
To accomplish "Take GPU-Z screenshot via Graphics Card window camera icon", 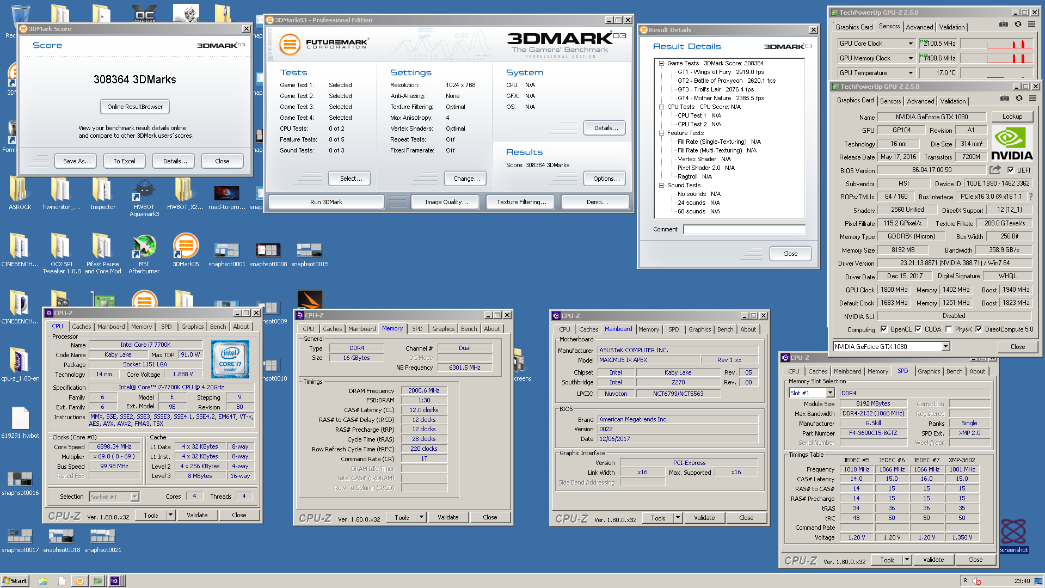I will click(1005, 99).
